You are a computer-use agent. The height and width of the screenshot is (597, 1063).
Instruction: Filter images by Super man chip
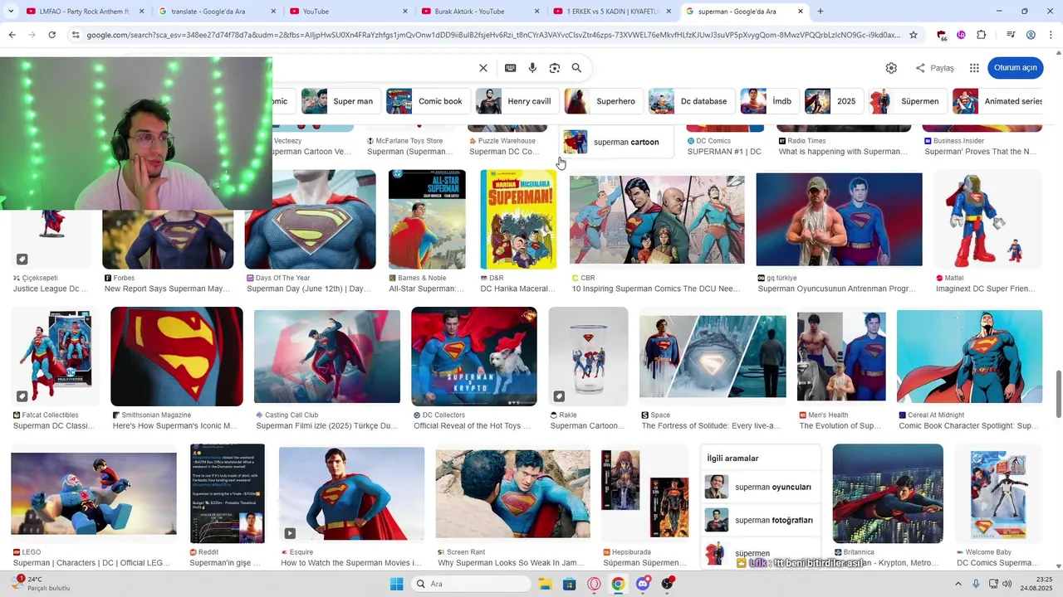point(340,101)
